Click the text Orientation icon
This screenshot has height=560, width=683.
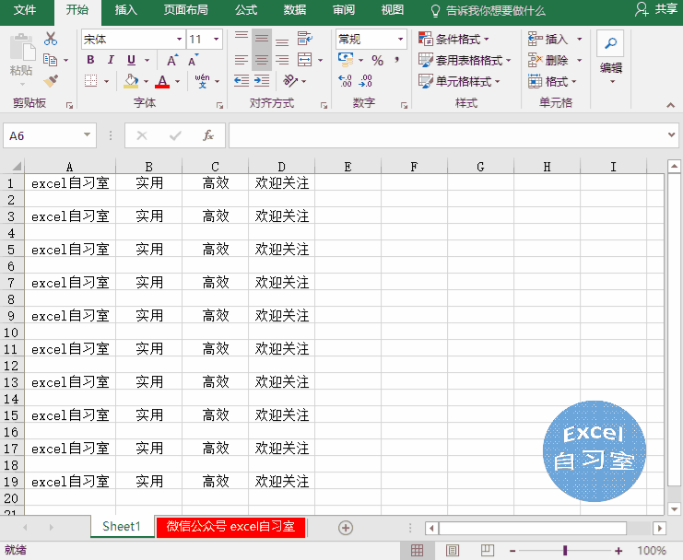[x=290, y=81]
